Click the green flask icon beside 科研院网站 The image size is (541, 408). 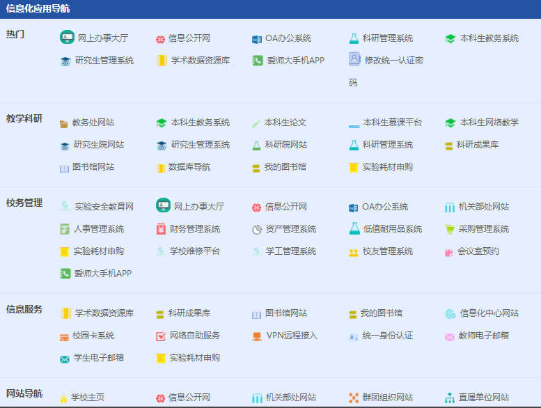256,146
